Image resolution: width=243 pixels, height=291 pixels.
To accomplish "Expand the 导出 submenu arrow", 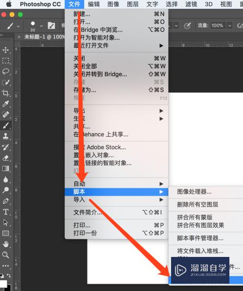I will pos(161,111).
